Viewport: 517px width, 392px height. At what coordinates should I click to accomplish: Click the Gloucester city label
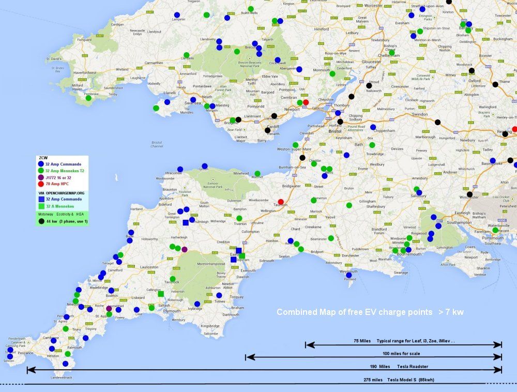[x=372, y=62]
